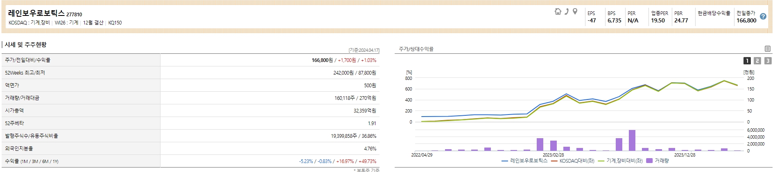Click the map location pin icon

coord(575,11)
